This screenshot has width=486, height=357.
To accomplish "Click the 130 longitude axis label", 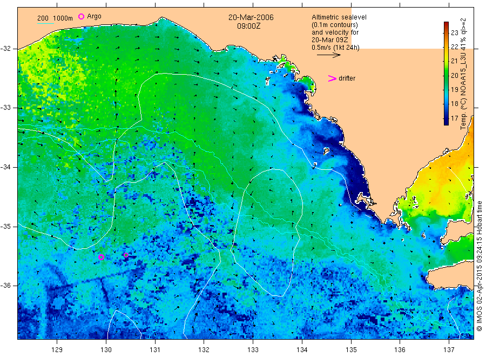I will [x=106, y=350].
